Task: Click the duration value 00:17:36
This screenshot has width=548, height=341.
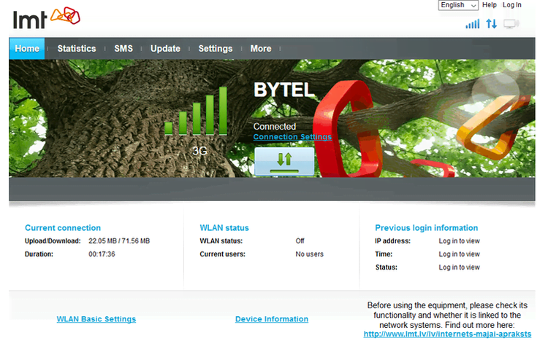Action: tap(102, 254)
